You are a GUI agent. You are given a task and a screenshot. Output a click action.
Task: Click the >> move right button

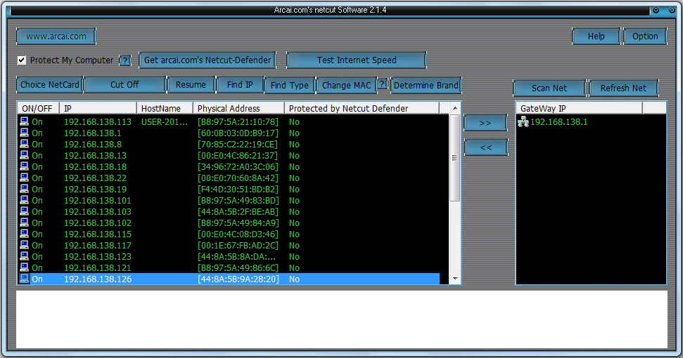point(485,123)
